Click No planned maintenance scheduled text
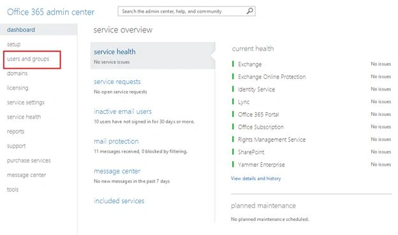The height and width of the screenshot is (235, 398). click(270, 219)
